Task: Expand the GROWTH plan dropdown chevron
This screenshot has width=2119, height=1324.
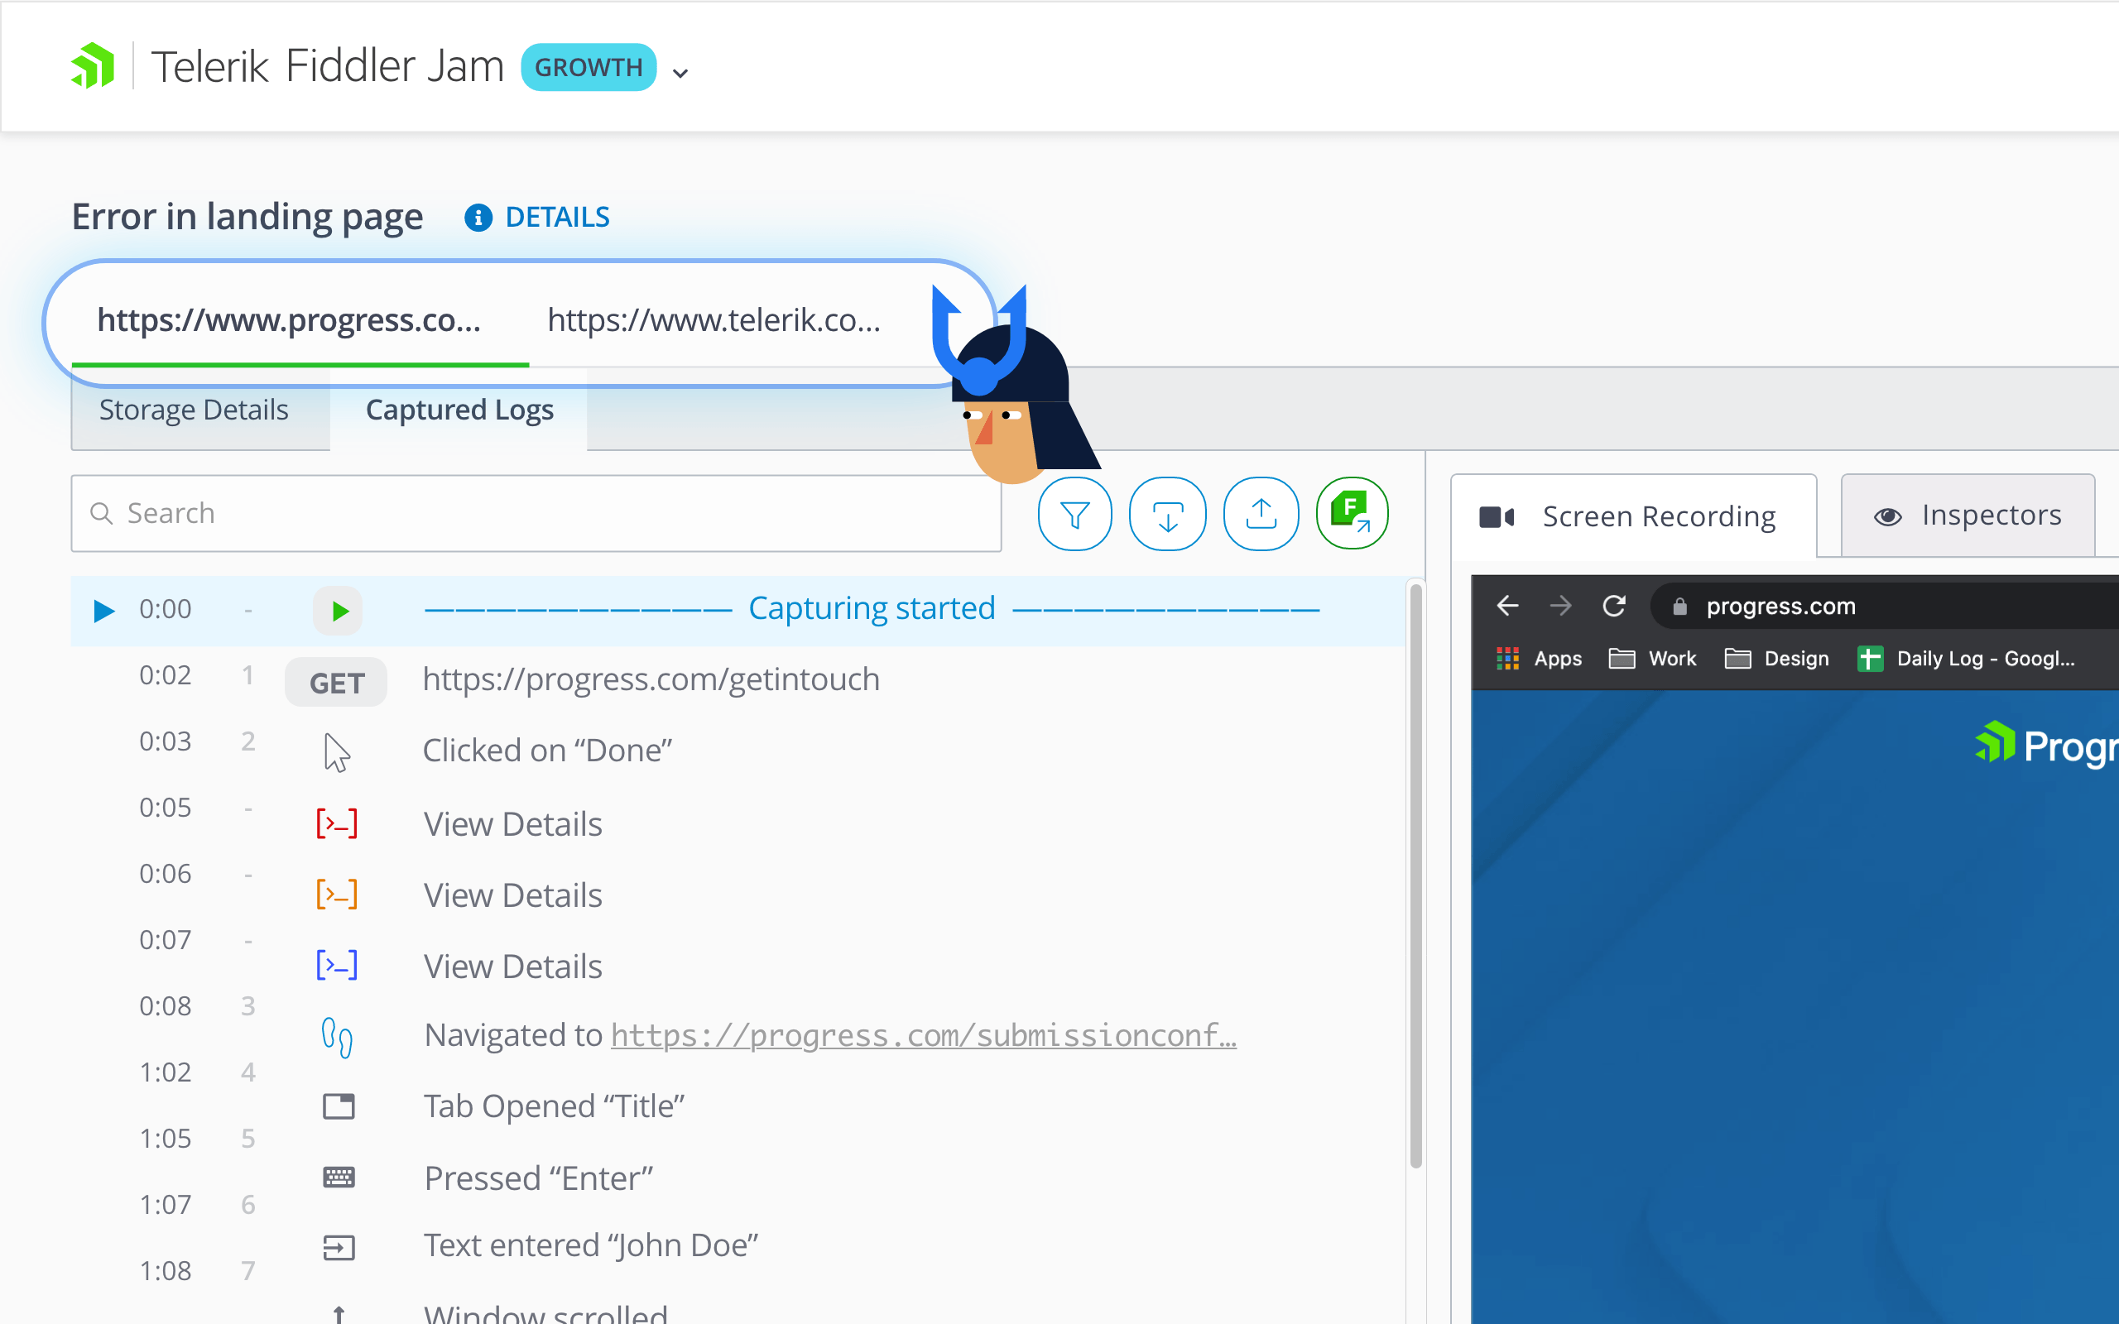Action: click(680, 74)
